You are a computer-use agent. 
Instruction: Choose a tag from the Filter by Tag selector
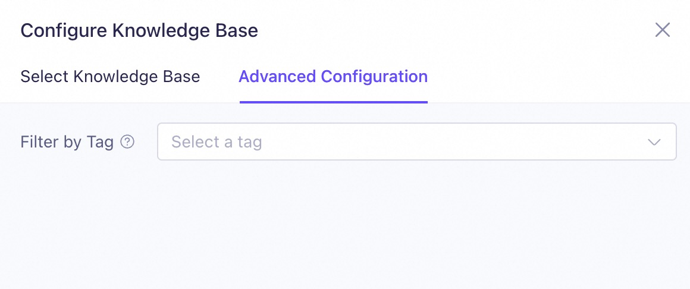[x=417, y=142]
